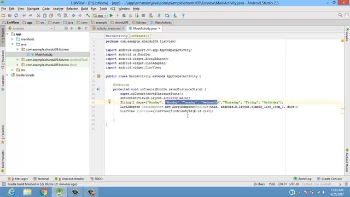Open the Gradle Console panel
Screen dimensions: 350x197
pos(329,179)
